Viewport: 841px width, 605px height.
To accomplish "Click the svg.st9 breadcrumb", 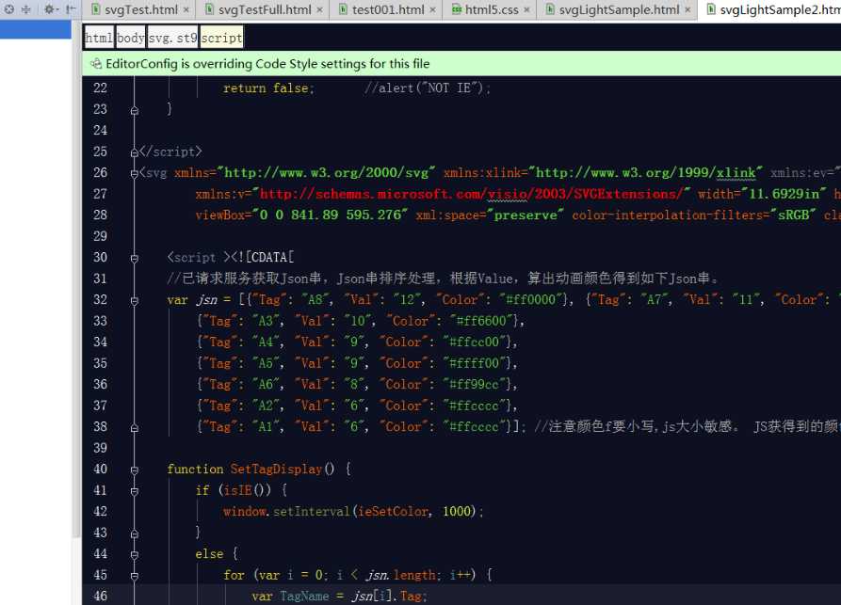I will pyautogui.click(x=172, y=38).
